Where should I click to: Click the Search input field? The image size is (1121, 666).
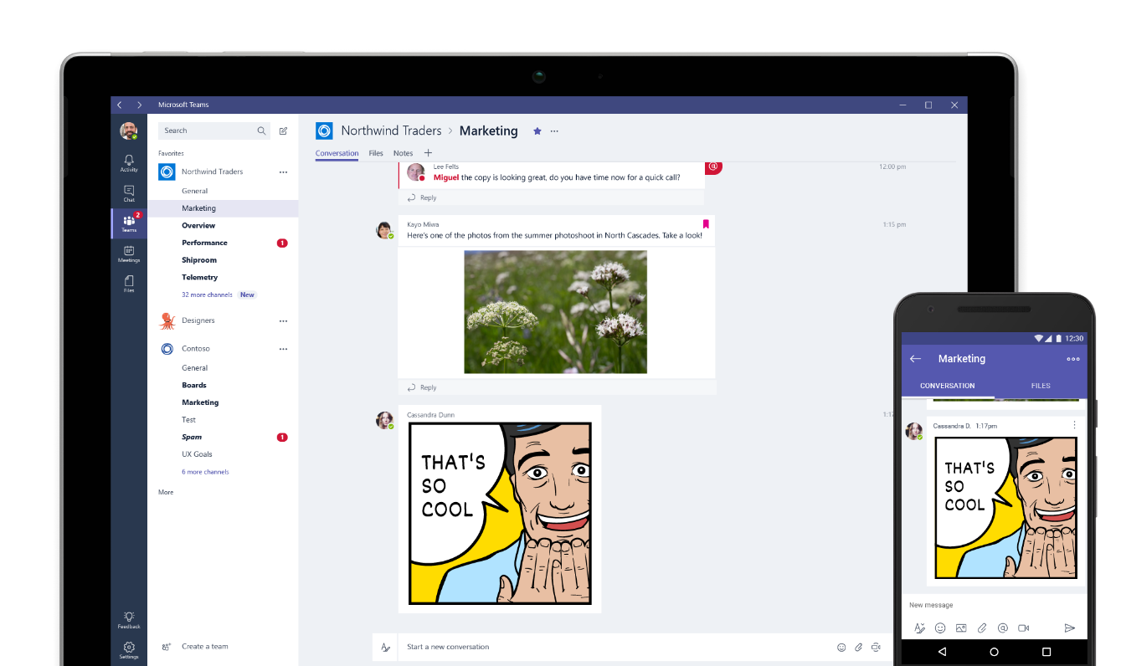click(x=214, y=131)
